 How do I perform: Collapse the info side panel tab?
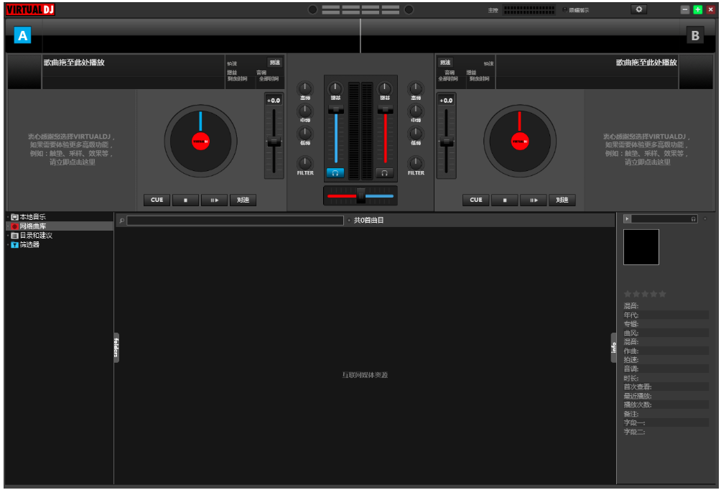pos(614,348)
